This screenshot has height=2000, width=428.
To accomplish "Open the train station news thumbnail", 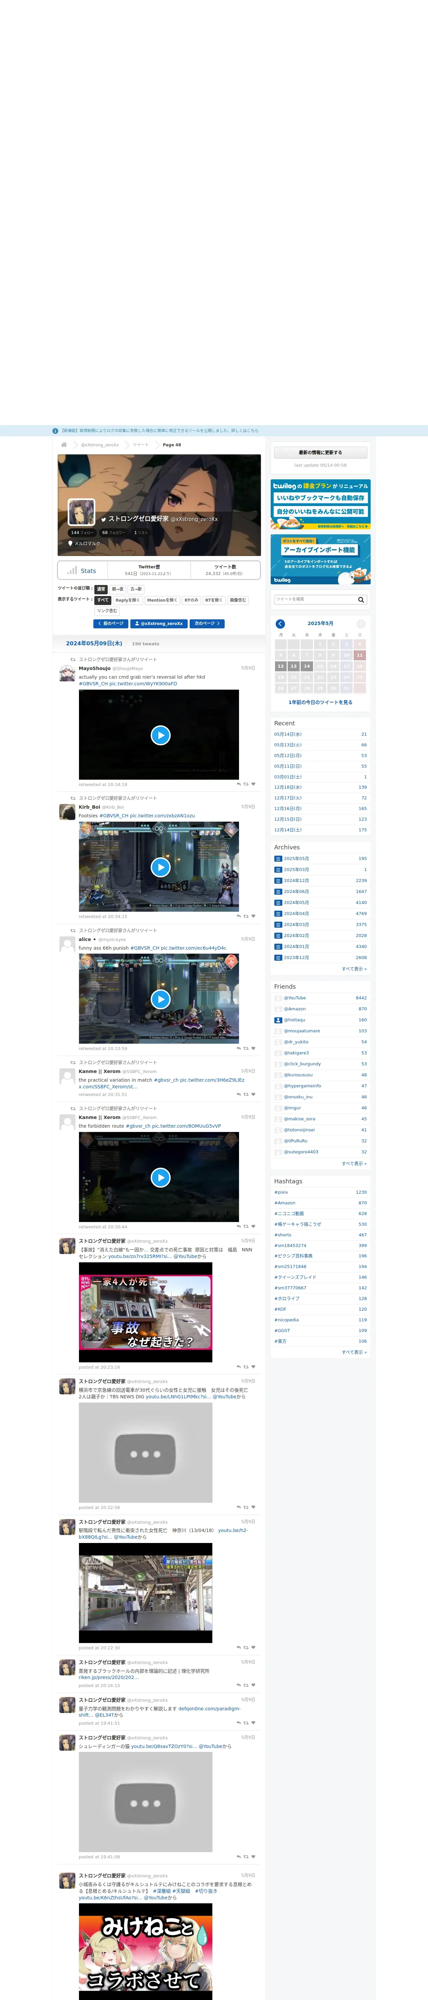I will (145, 1592).
